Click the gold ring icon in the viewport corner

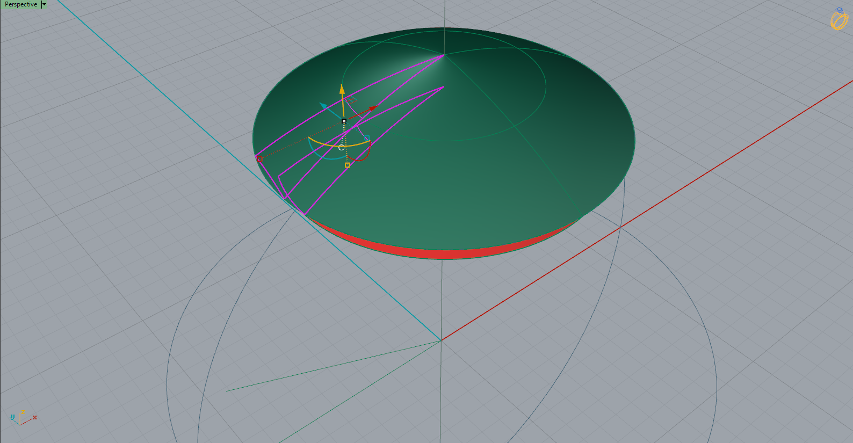coord(838,19)
